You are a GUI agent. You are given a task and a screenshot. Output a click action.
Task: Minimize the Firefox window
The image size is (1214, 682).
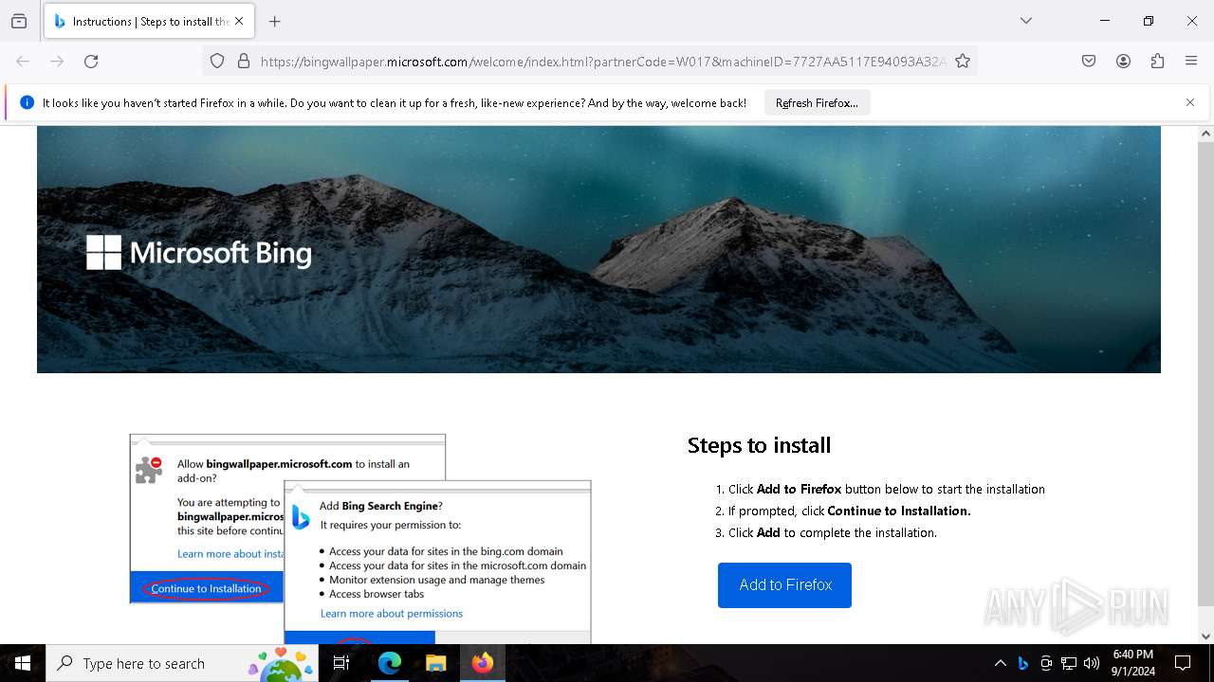click(1105, 21)
